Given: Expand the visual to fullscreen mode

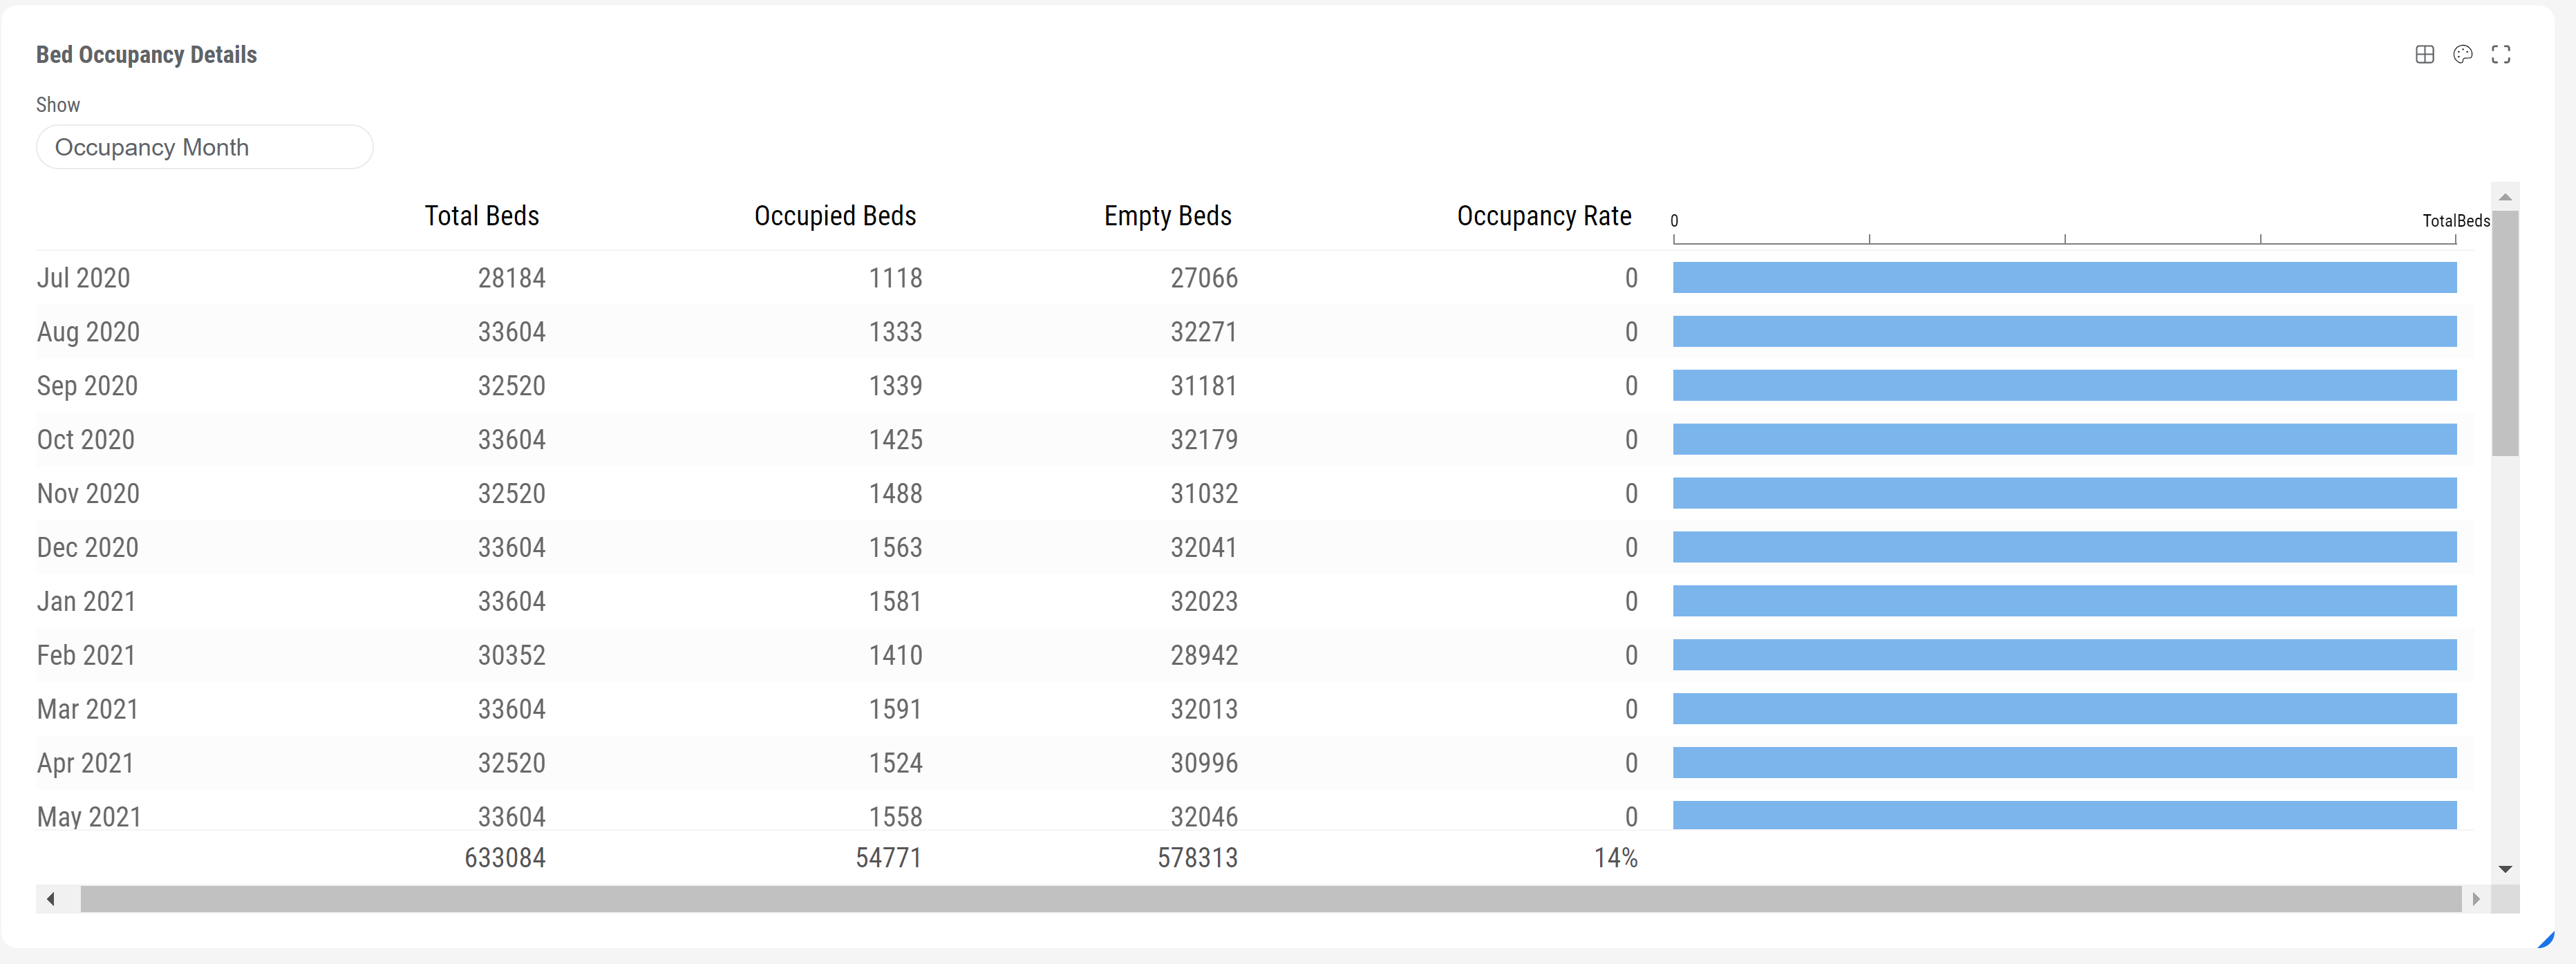Looking at the screenshot, I should point(2501,54).
